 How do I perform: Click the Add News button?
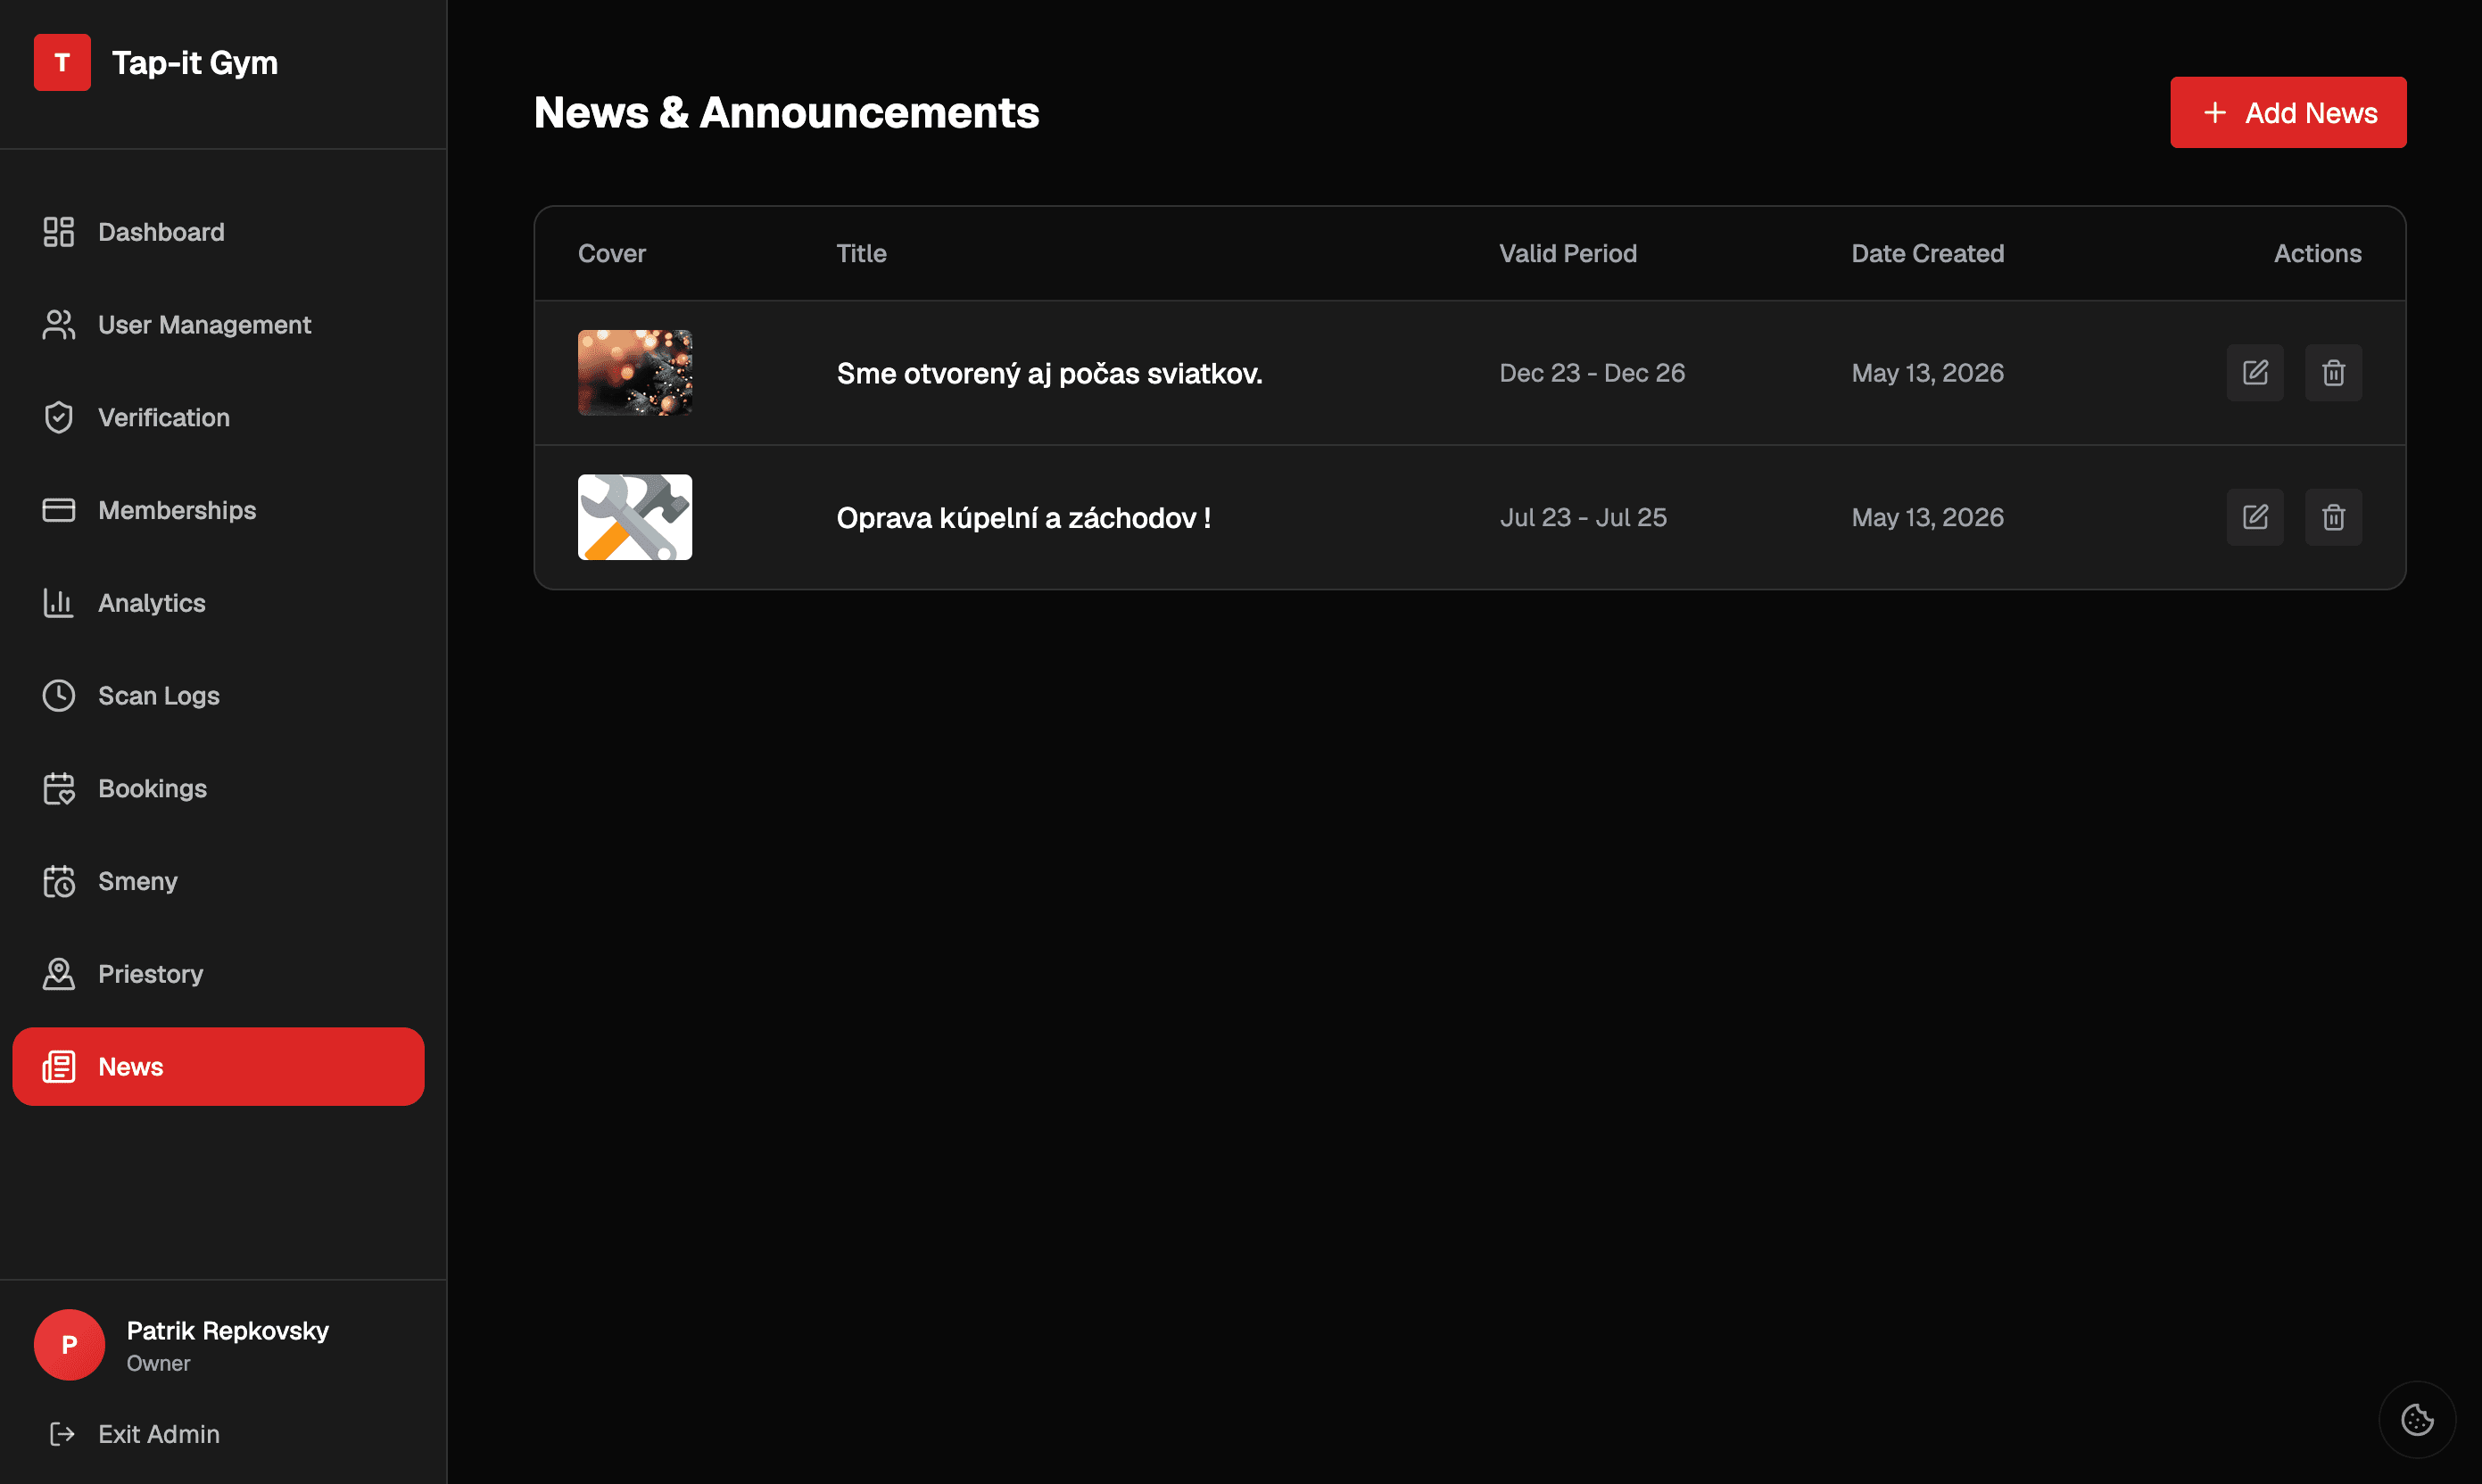coord(2288,112)
